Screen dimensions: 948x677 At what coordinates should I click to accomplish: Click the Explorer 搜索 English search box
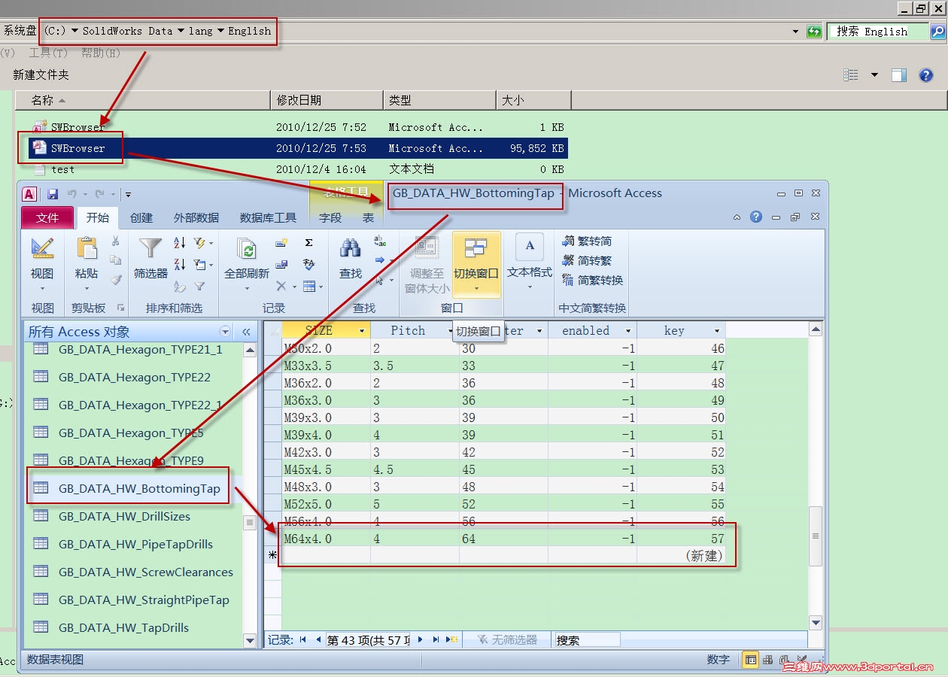click(877, 32)
